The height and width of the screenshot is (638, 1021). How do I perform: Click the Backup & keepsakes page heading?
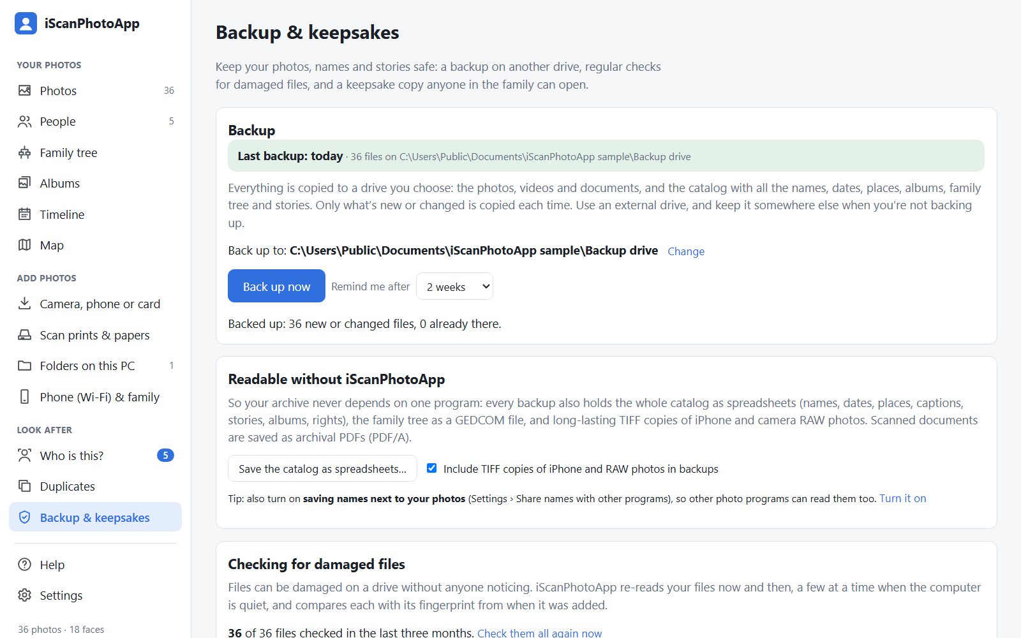click(308, 33)
